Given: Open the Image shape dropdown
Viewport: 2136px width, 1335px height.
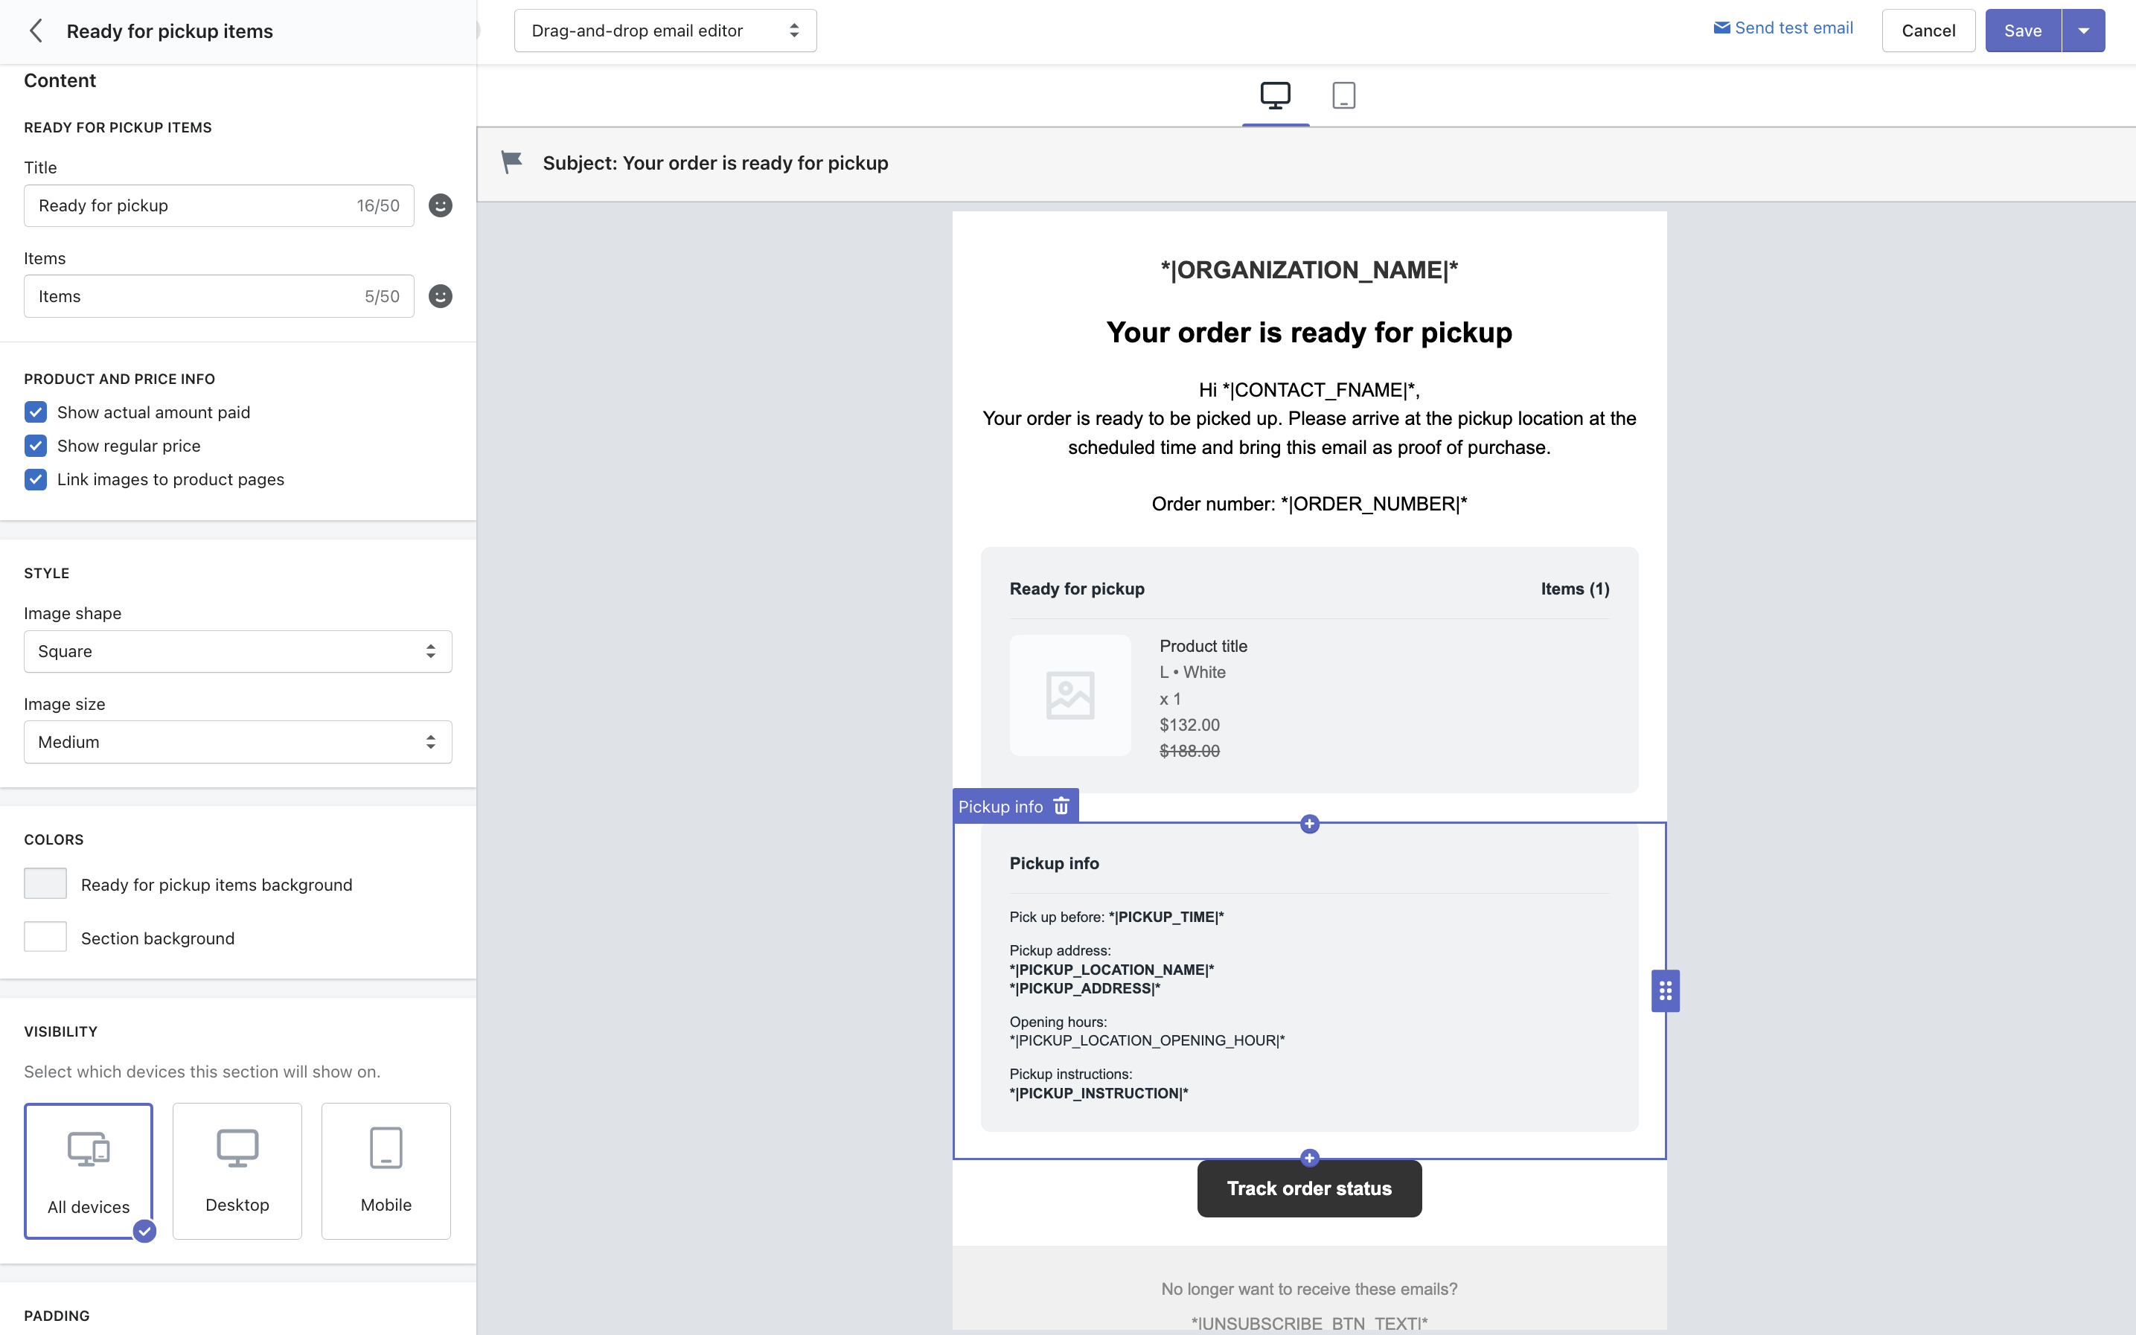Looking at the screenshot, I should coord(237,652).
